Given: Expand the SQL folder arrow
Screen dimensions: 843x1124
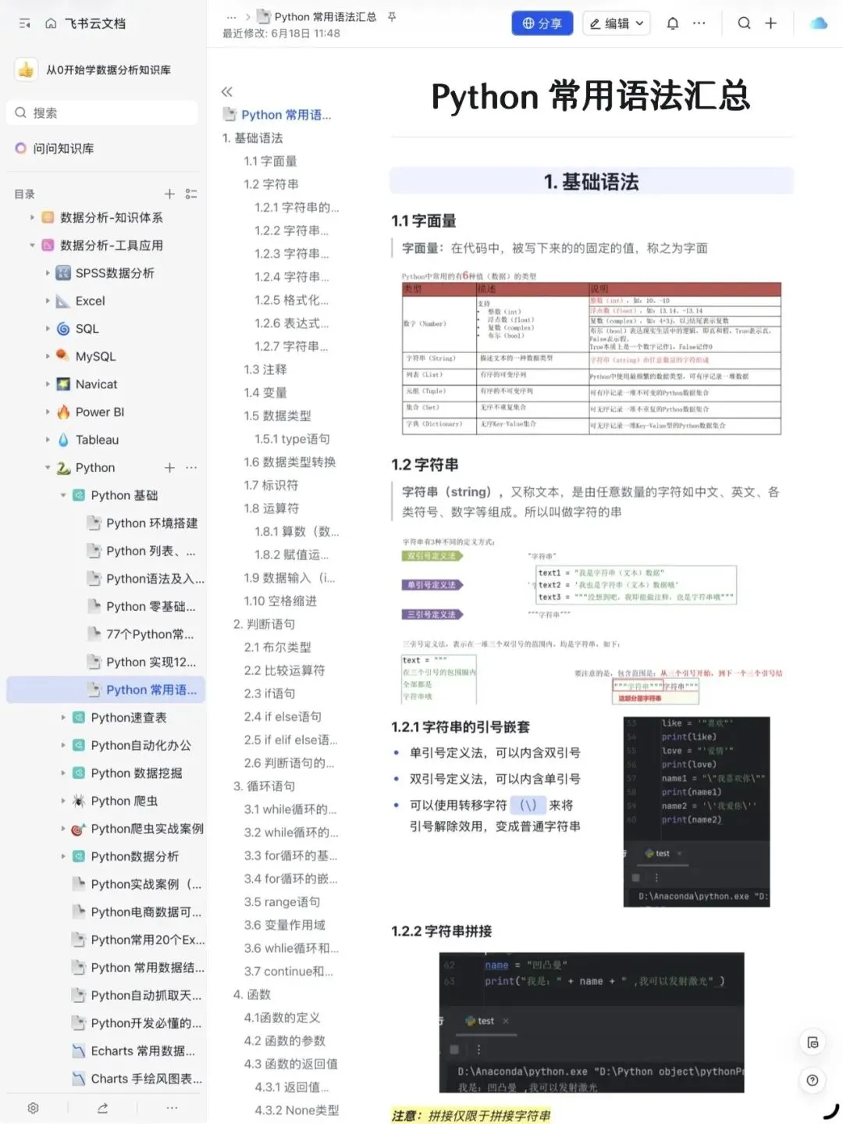Looking at the screenshot, I should [48, 329].
